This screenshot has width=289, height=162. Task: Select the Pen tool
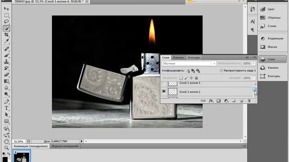point(6,102)
